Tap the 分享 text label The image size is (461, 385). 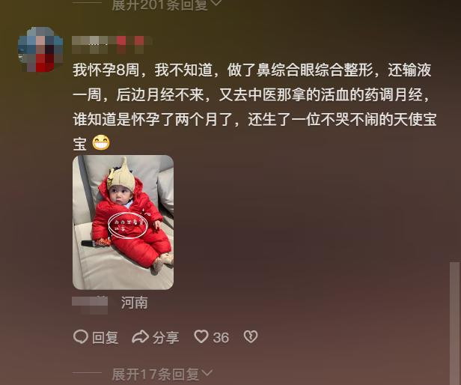coord(166,338)
